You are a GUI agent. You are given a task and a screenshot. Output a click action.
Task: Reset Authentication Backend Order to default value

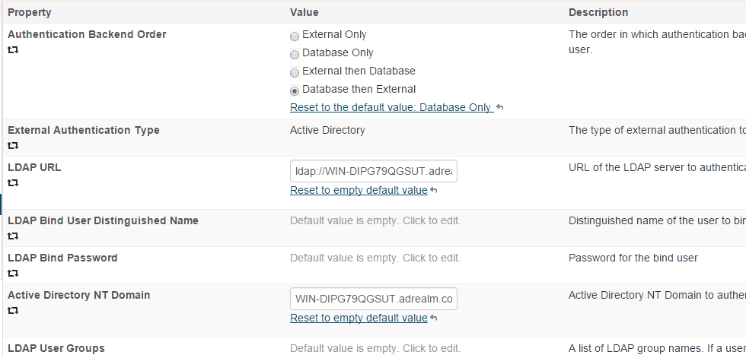[390, 107]
